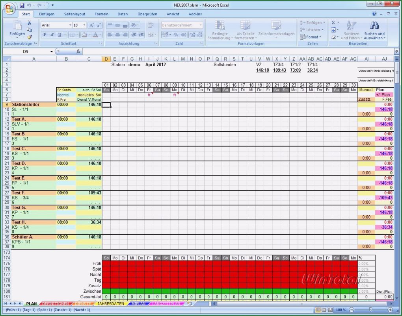The image size is (402, 316).
Task: Toggle center alignment in Ausrichtung group
Action: coord(117,35)
